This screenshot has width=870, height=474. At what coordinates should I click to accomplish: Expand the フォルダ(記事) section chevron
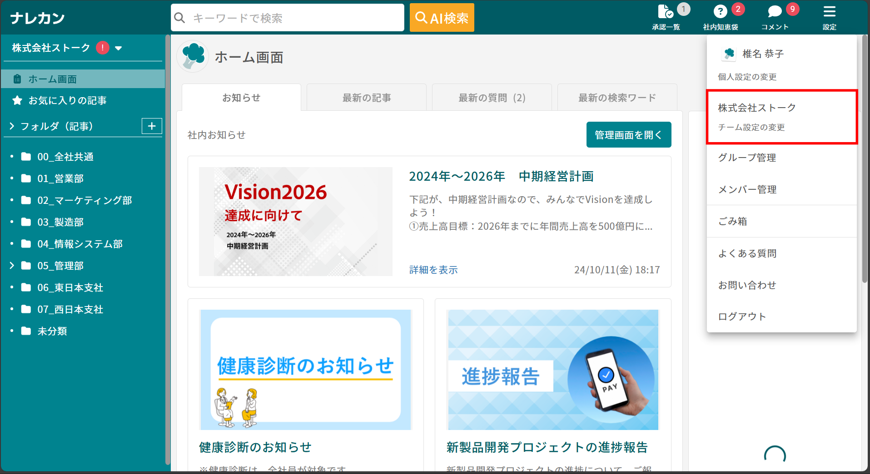coord(12,126)
